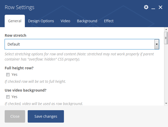Open the Design Options tab

41,21
